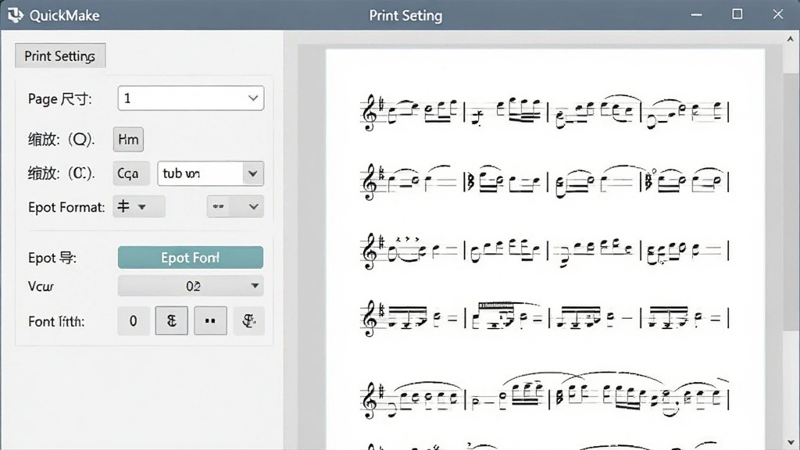Screen dimensions: 800x450
Task: Click the Vcur label
Action: 41,286
